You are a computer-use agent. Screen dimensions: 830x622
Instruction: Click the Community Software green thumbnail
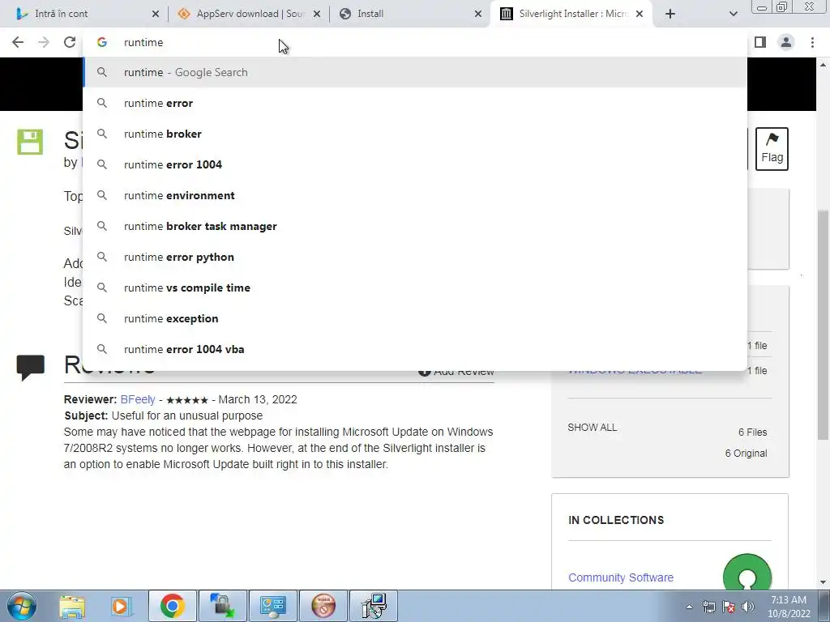point(747,573)
